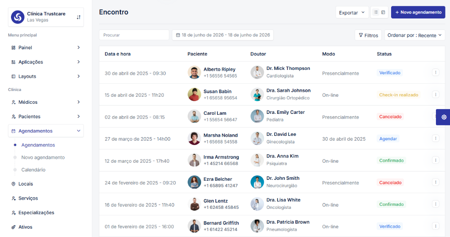Open row actions for Alberto Ripley
The image size is (450, 237).
click(x=435, y=73)
